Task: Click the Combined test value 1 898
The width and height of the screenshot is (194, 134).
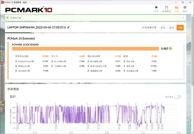Action: click(x=154, y=71)
